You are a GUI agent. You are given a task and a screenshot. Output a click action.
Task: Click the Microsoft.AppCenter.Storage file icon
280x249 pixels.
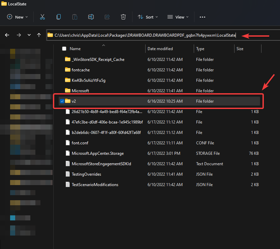coord(67,153)
